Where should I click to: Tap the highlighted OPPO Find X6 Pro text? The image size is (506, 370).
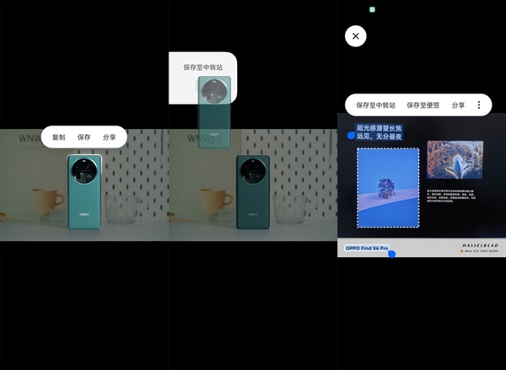tap(366, 249)
